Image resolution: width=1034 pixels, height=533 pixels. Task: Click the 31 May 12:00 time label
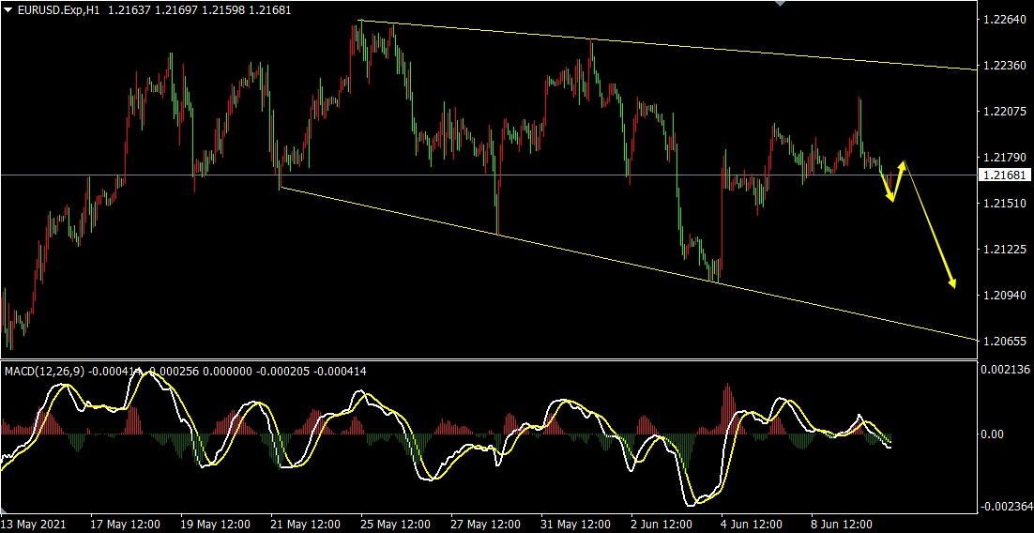pyautogui.click(x=576, y=525)
